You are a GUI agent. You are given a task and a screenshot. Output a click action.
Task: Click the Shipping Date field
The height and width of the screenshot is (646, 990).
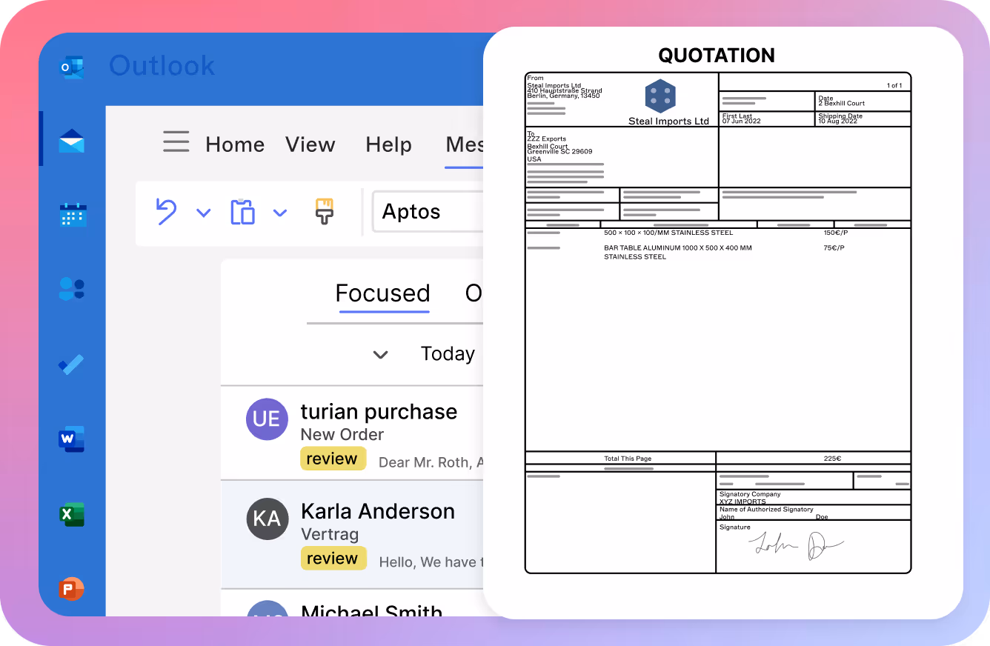coord(863,119)
